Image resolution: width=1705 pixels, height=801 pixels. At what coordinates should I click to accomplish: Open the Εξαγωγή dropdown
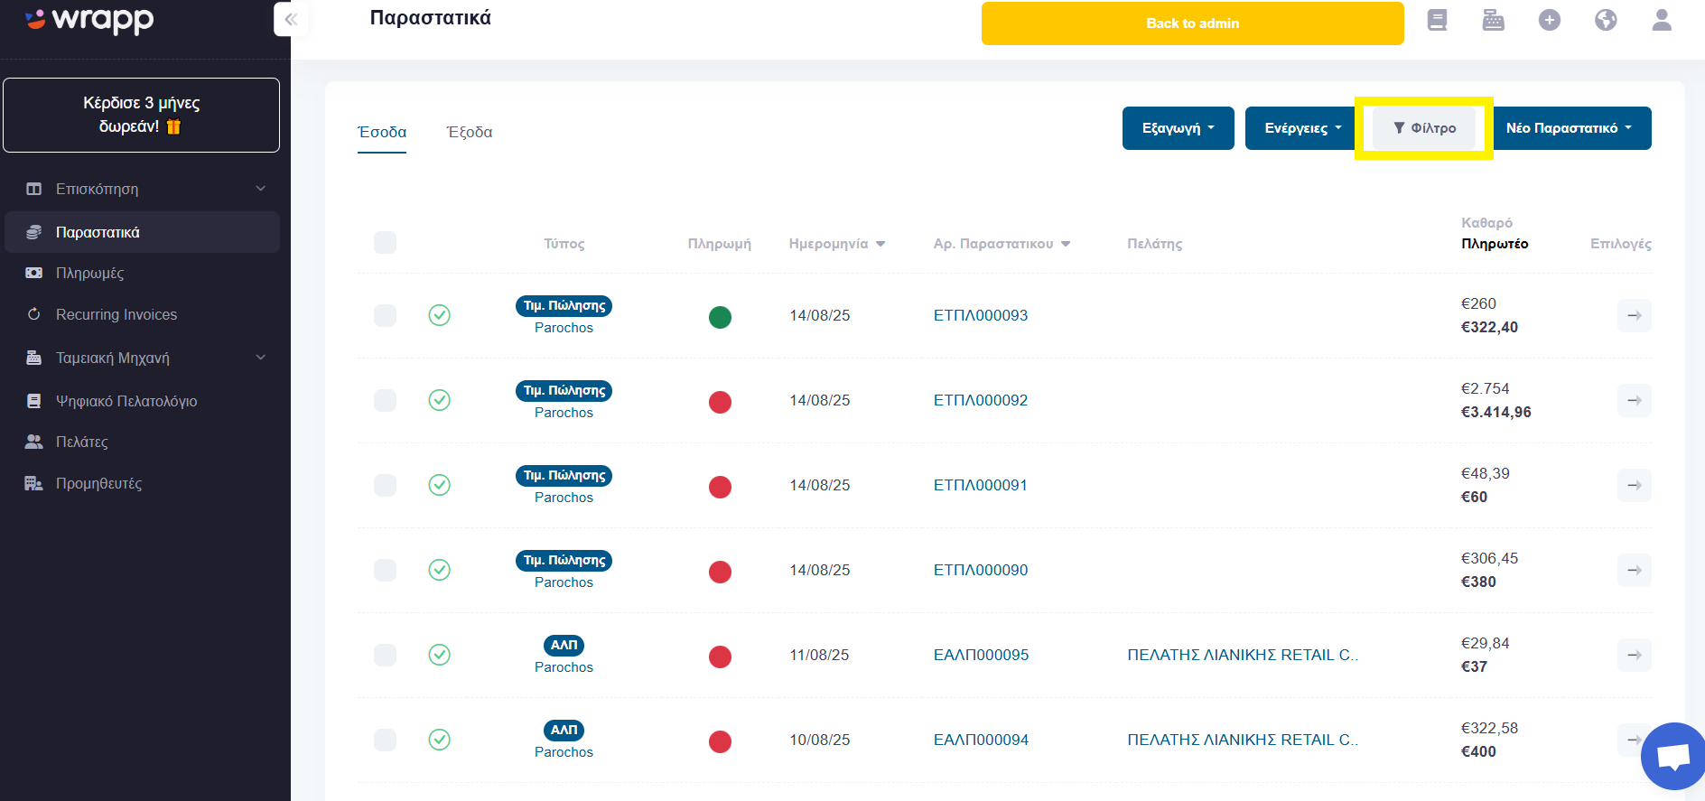pos(1178,128)
